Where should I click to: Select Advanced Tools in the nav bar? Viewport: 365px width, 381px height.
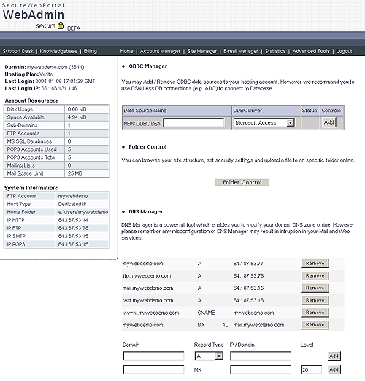click(311, 51)
